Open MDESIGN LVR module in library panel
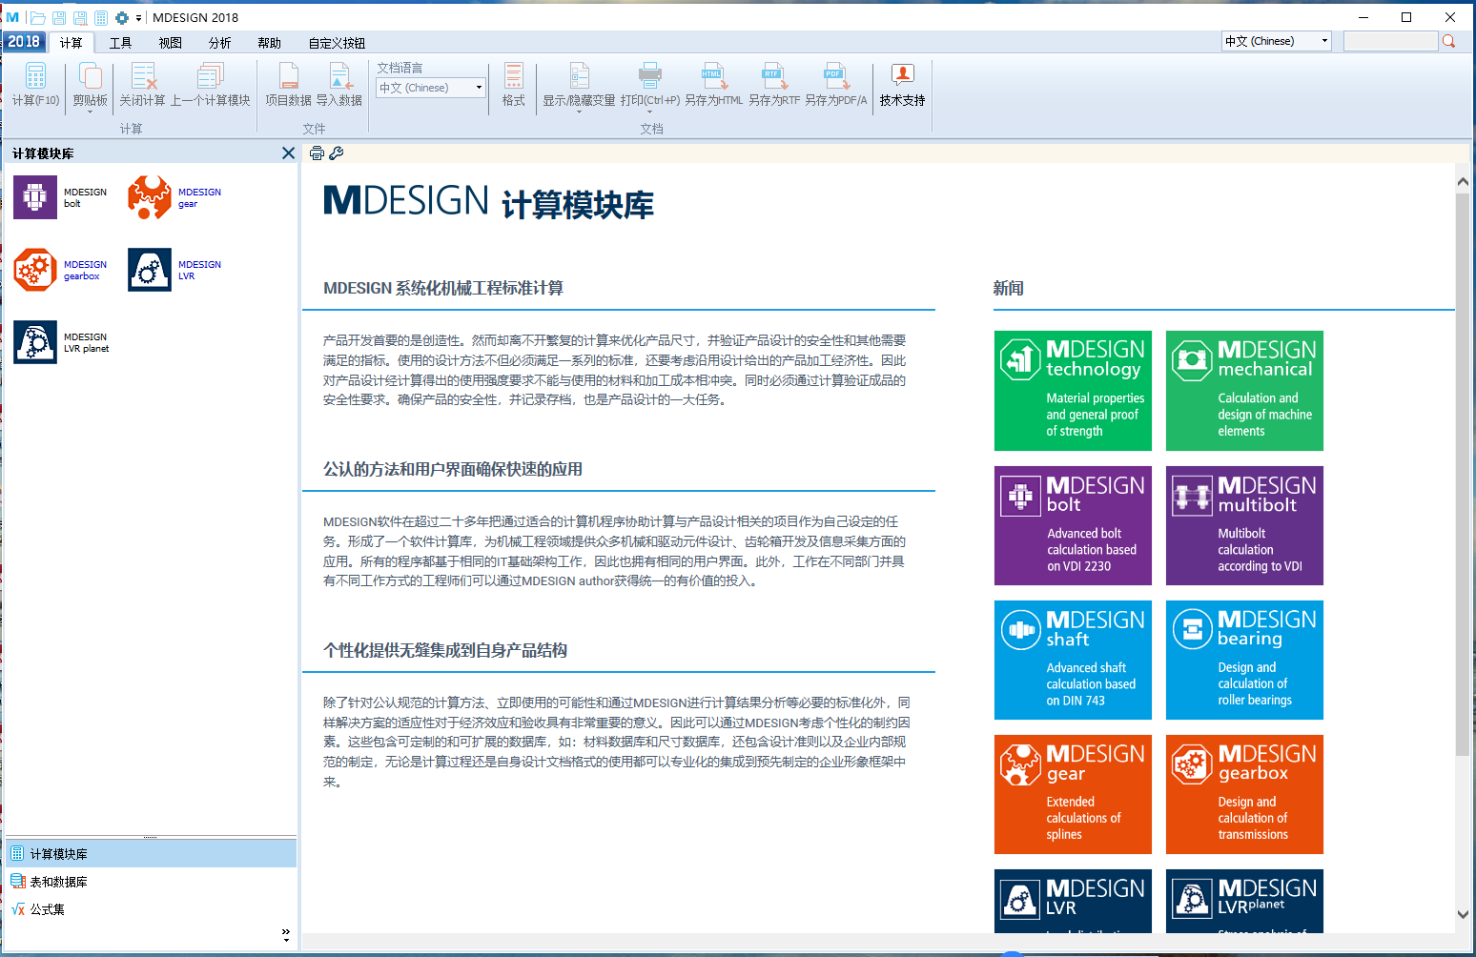The width and height of the screenshot is (1476, 957). pyautogui.click(x=174, y=270)
